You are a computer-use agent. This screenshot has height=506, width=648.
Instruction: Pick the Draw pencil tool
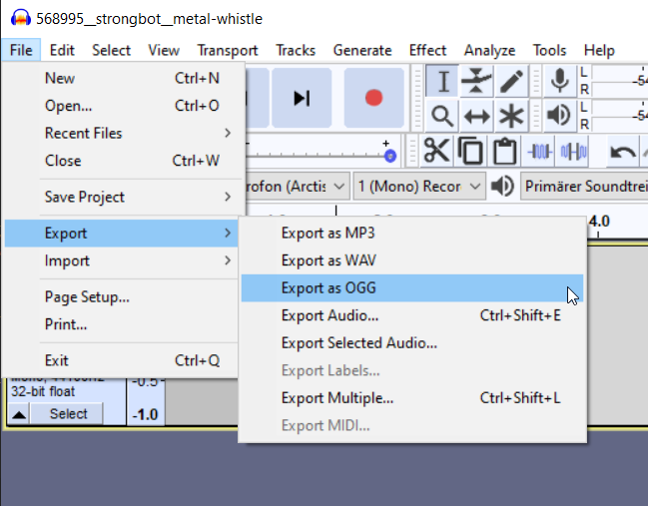(511, 81)
